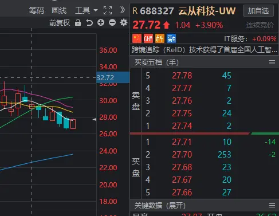Click the fullscreen expand icon
The image size is (279, 216).
point(108,10)
